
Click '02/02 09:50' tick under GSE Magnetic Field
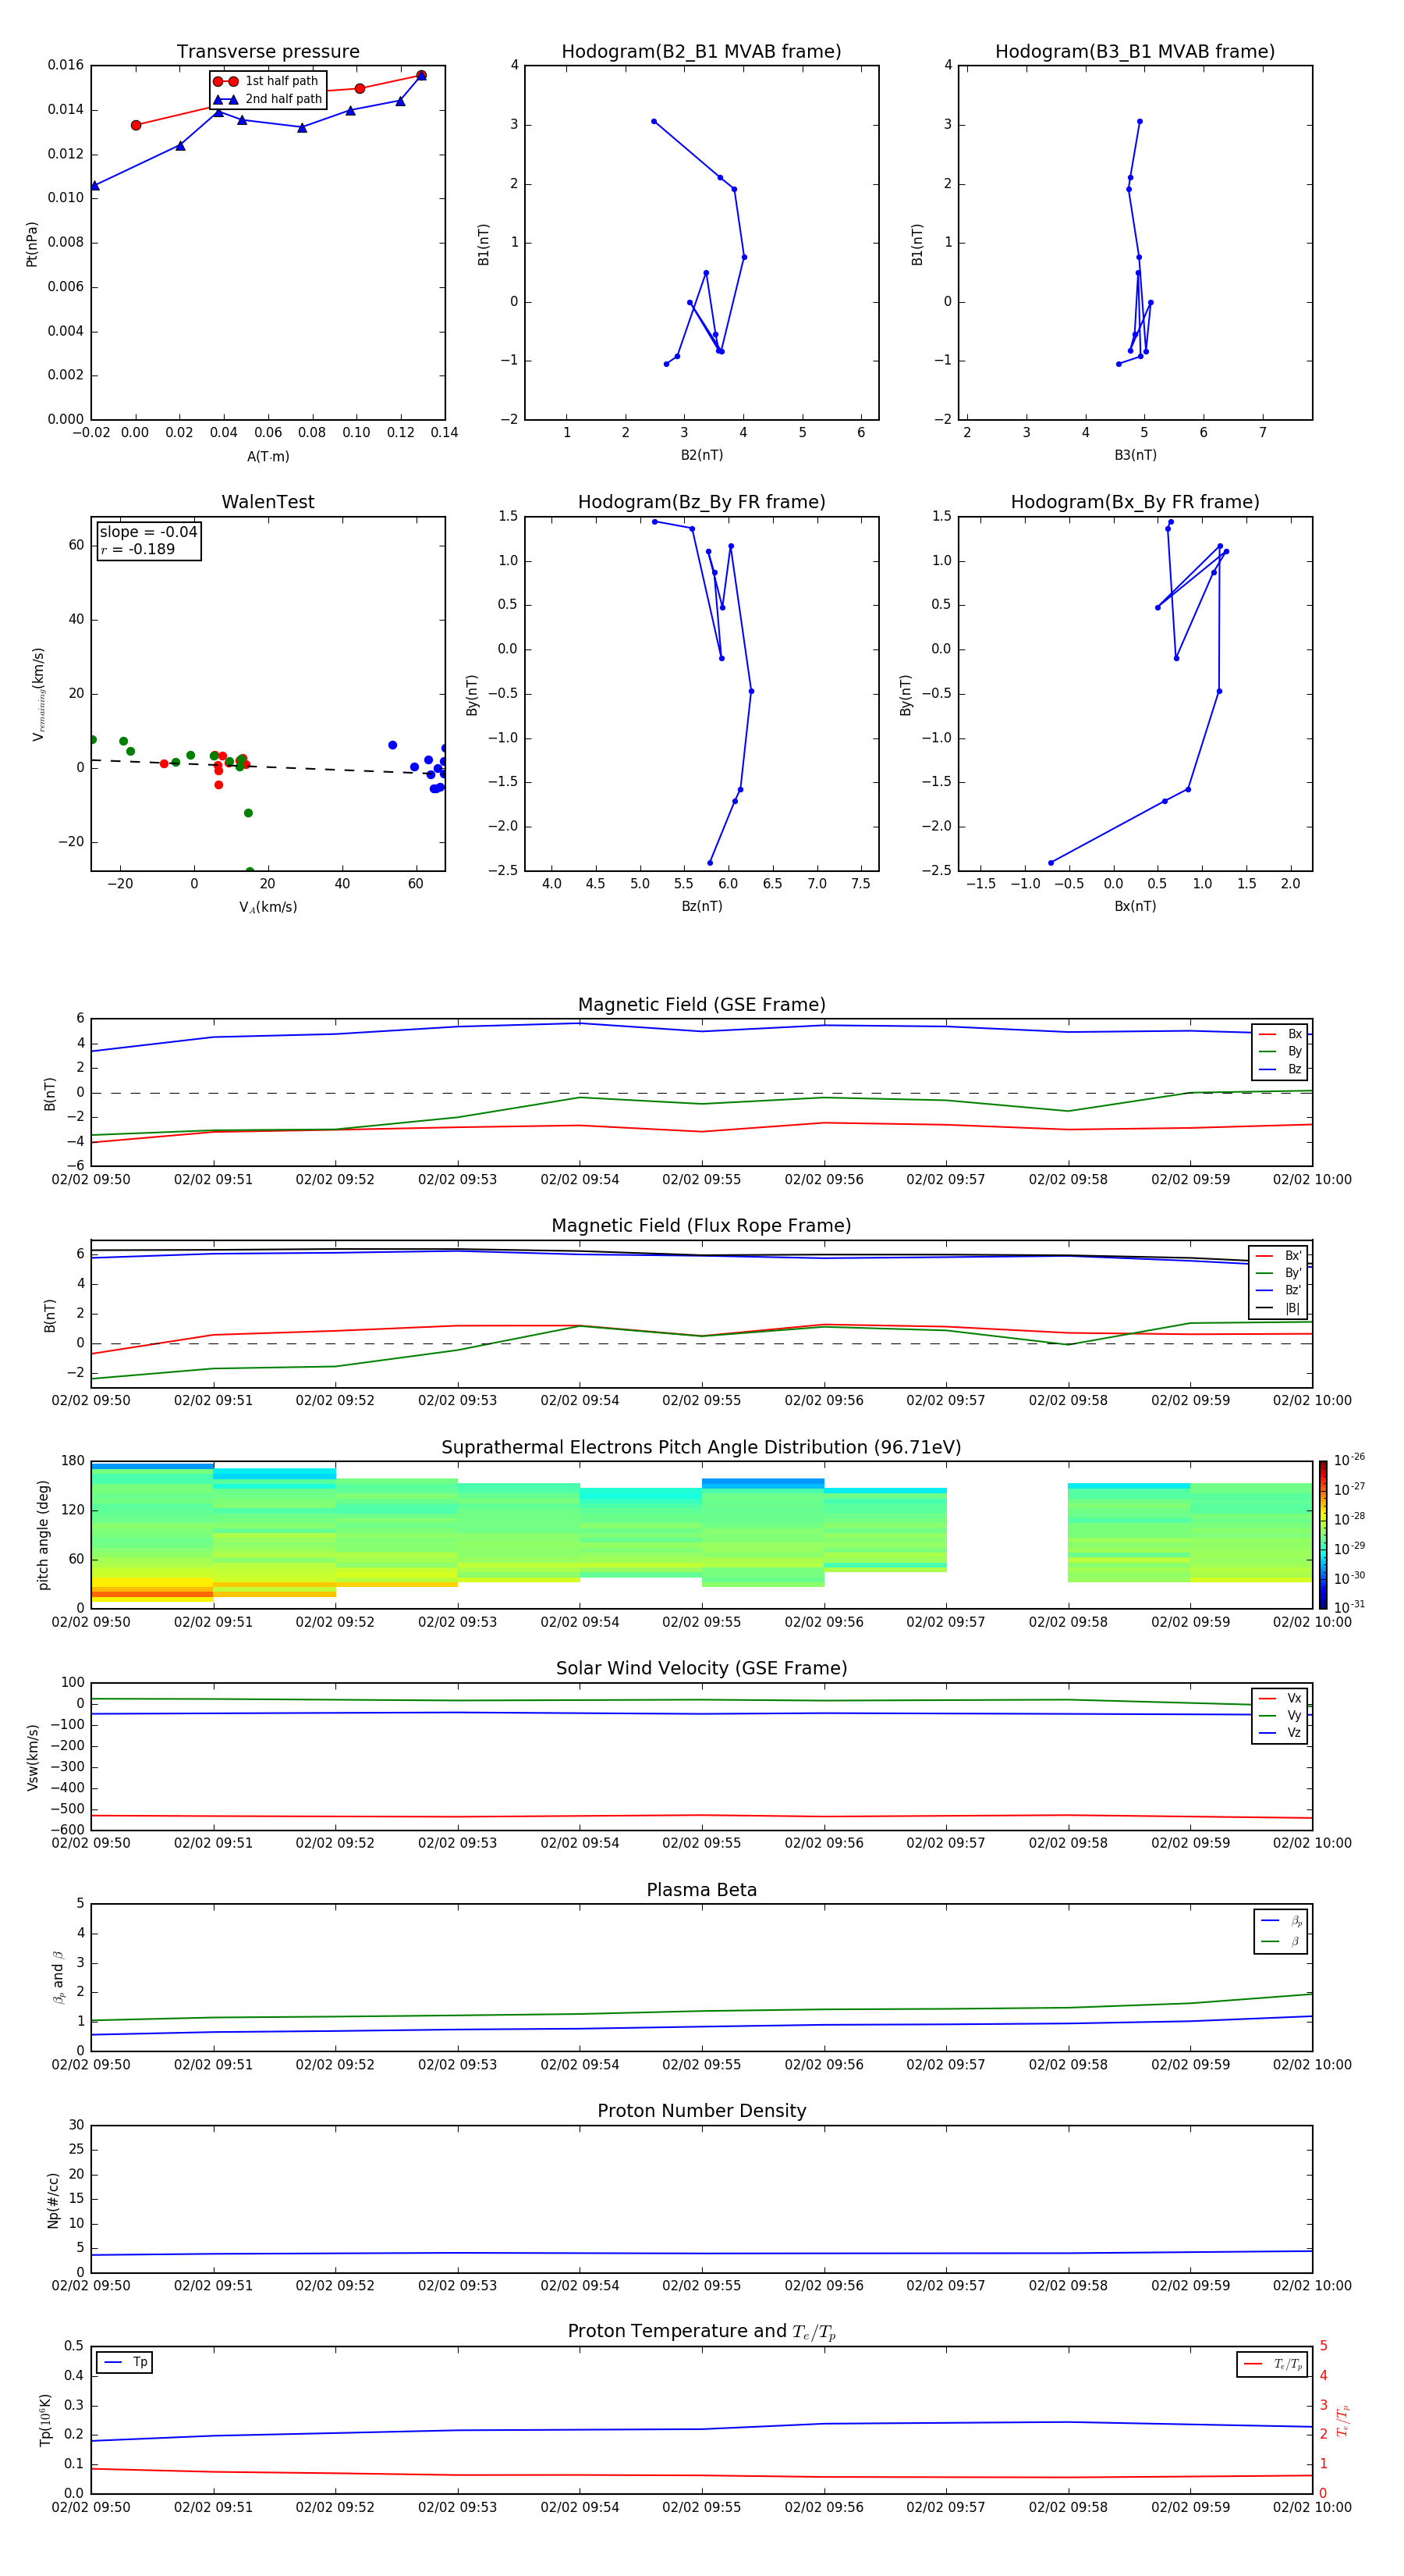point(91,1180)
